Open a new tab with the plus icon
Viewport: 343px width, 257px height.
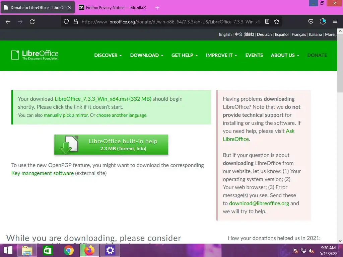pos(157,8)
